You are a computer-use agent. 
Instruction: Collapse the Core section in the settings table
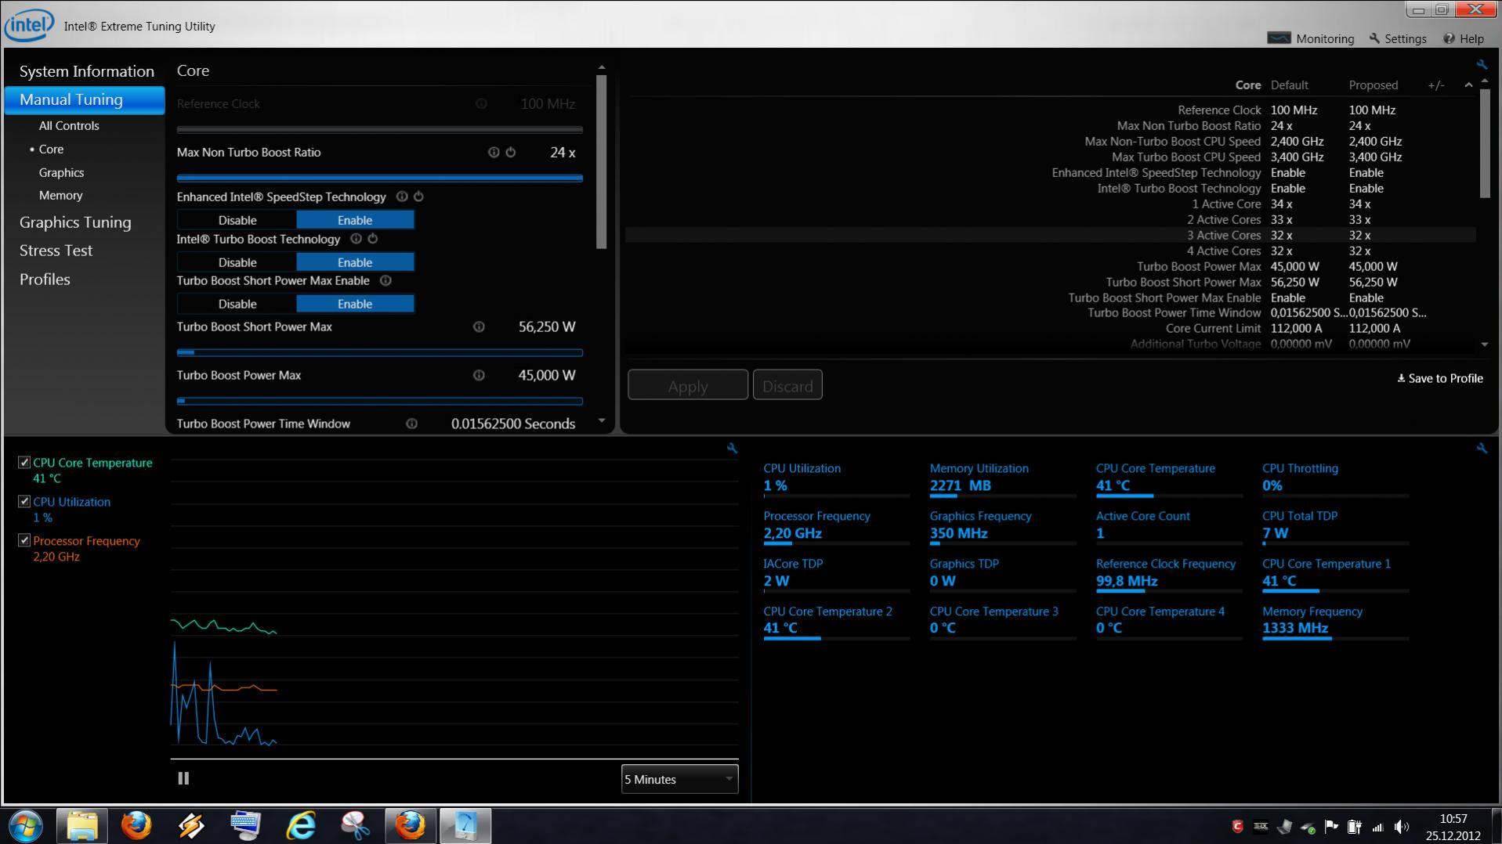point(1468,85)
